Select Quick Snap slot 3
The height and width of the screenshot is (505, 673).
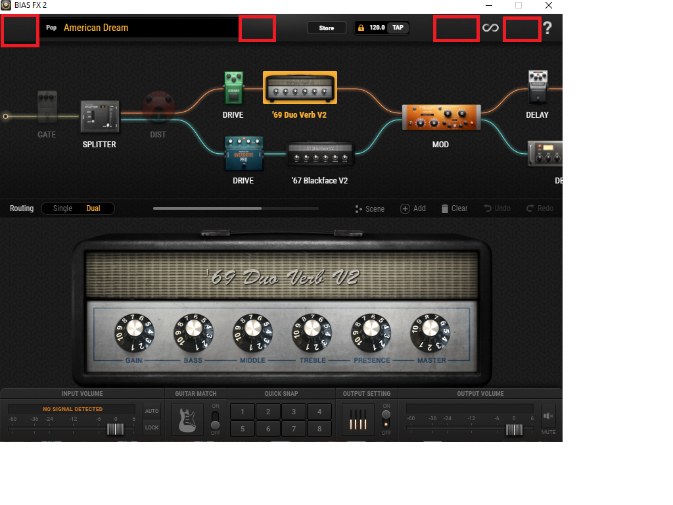tap(294, 412)
